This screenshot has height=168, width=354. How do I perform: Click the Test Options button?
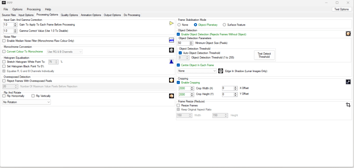pyautogui.click(x=342, y=9)
